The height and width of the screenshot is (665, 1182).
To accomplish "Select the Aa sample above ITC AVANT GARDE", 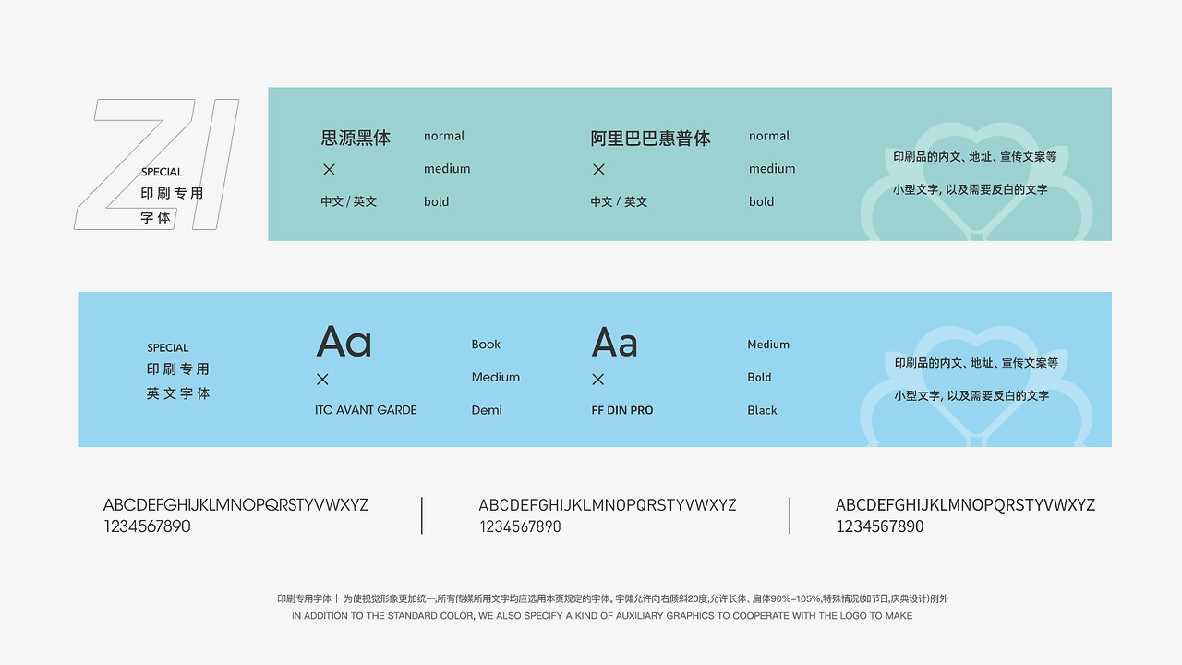I will point(344,342).
